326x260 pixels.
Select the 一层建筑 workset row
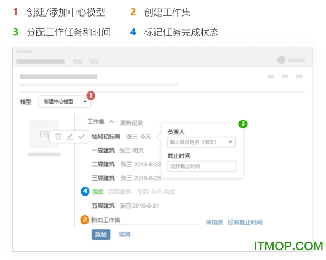coord(117,150)
